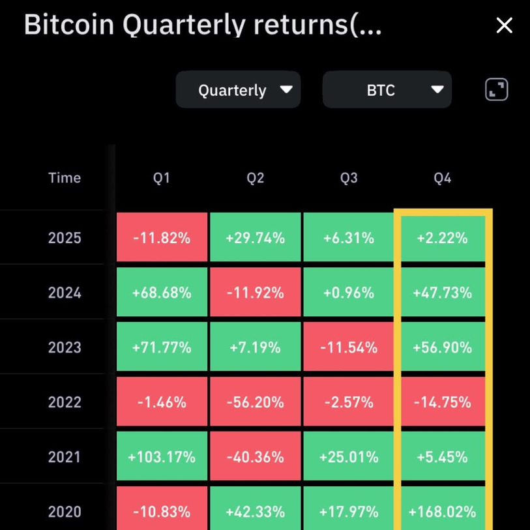This screenshot has height=530, width=530.
Task: Click the Q3 column header
Action: pyautogui.click(x=349, y=178)
